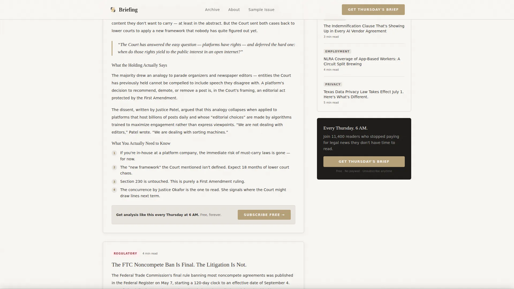
Task: Click 'Get analysis like this every Thursday' text
Action: [158, 215]
